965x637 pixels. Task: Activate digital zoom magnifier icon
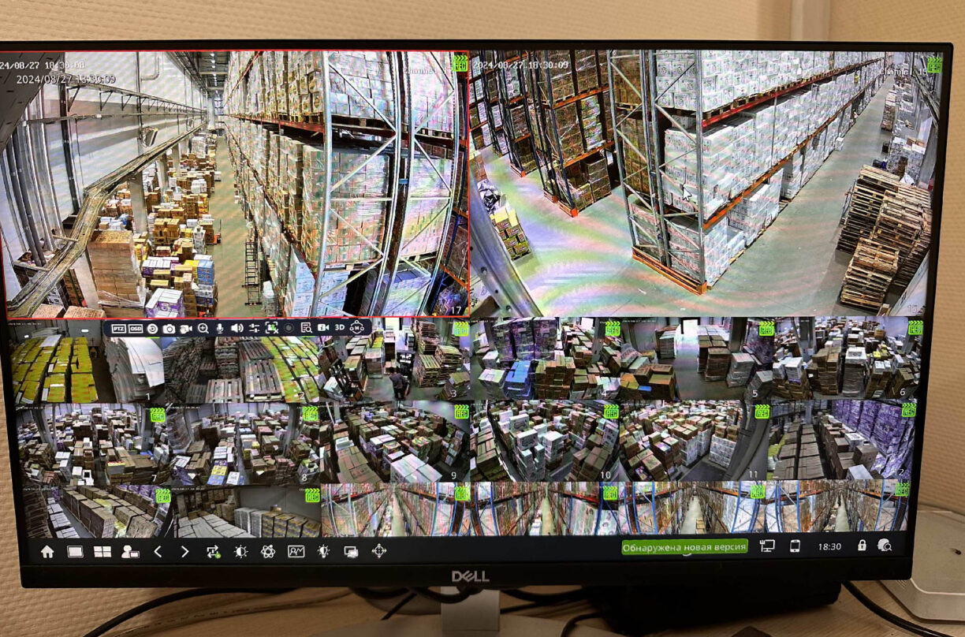[203, 328]
